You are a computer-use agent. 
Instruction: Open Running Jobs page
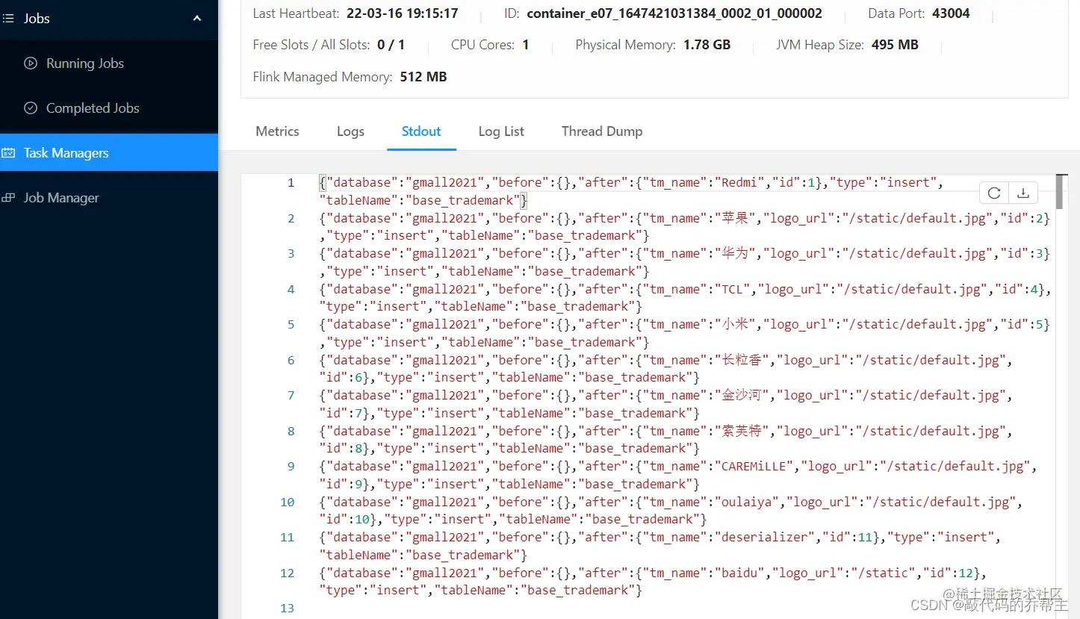click(85, 63)
